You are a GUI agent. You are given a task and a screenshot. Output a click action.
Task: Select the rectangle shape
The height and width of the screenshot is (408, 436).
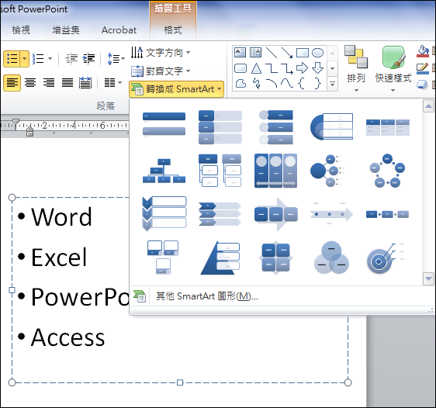coord(303,53)
